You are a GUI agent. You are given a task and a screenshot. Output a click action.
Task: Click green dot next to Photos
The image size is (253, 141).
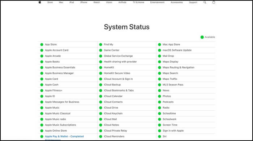point(160,96)
